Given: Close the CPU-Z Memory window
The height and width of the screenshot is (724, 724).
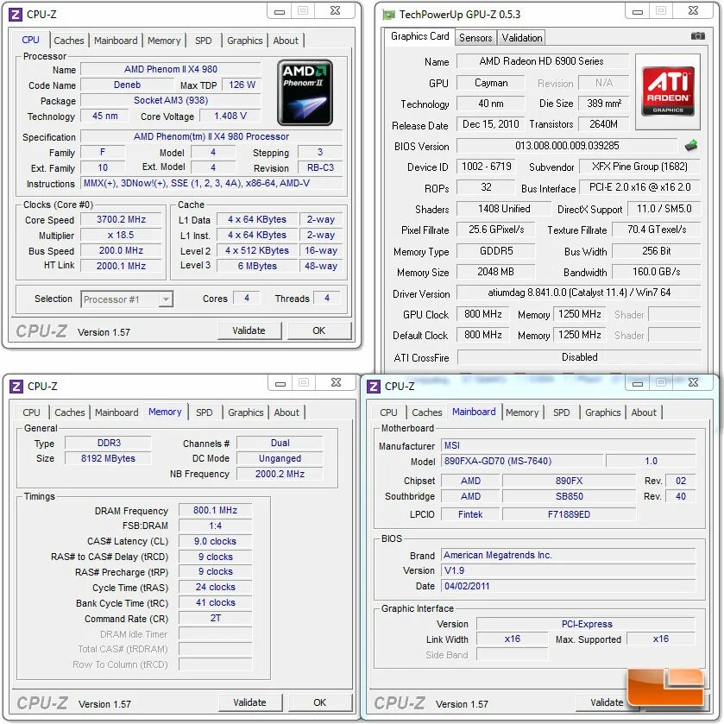Looking at the screenshot, I should click(x=337, y=382).
